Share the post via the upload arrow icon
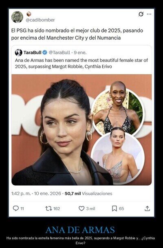The width and height of the screenshot is (163, 248). coord(147,208)
